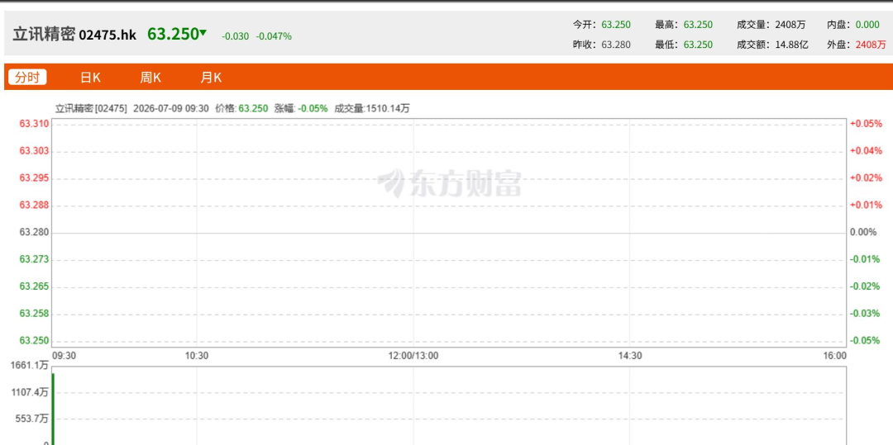893x445 pixels.
Task: Click the 16:00 time axis label
Action: click(835, 356)
